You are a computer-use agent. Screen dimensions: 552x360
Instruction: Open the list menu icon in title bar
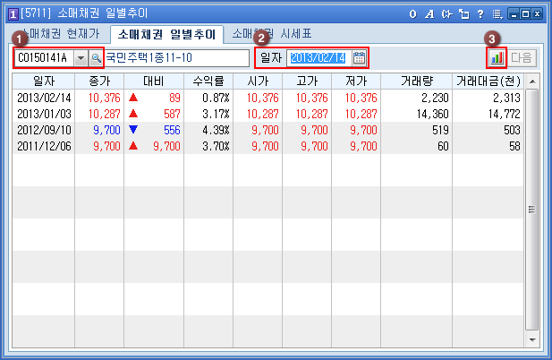[496, 14]
